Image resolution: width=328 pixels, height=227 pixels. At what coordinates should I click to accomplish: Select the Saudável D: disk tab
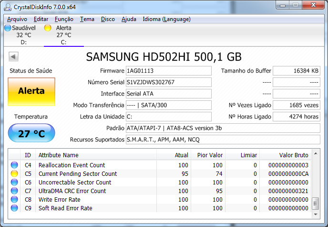[23, 35]
